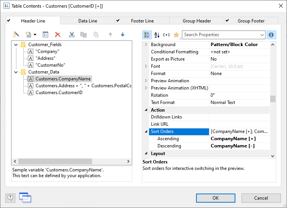This screenshot has width=287, height=208.
Task: Collapse the Customer_Data tree node
Action: [x=16, y=72]
